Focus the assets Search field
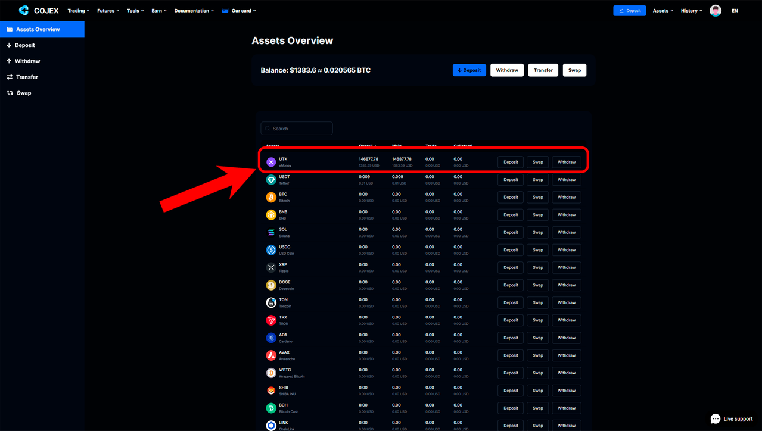The image size is (762, 431). pos(297,129)
